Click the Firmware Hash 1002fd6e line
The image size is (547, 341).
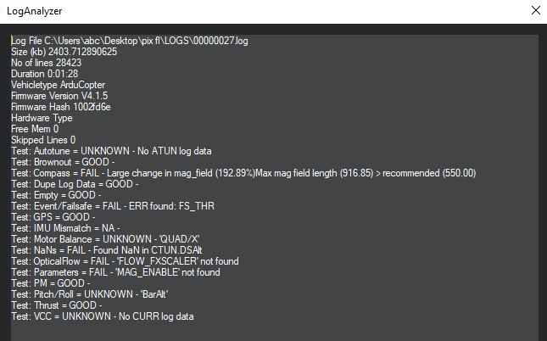tap(61, 107)
